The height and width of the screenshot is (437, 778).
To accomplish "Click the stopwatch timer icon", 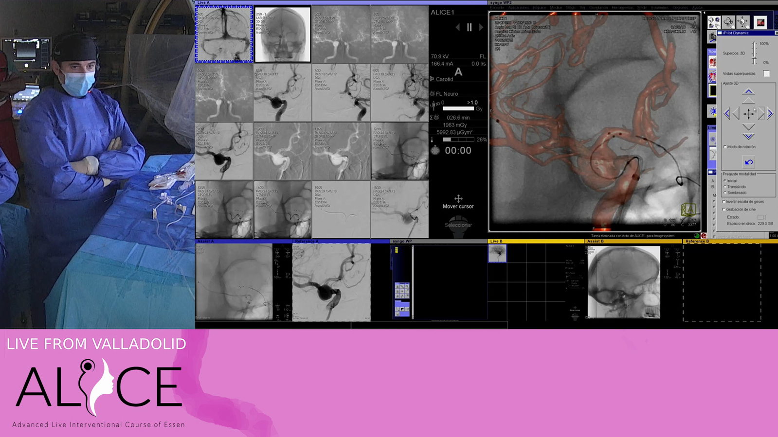I will [435, 151].
